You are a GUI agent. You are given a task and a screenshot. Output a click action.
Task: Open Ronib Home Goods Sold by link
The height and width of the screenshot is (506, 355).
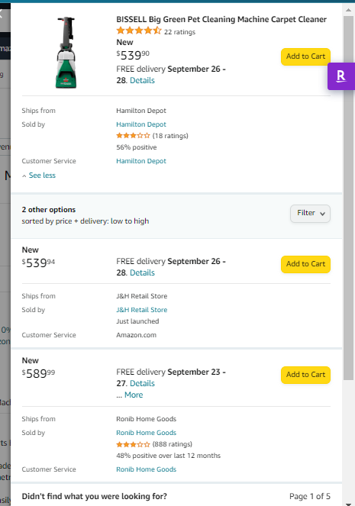146,433
